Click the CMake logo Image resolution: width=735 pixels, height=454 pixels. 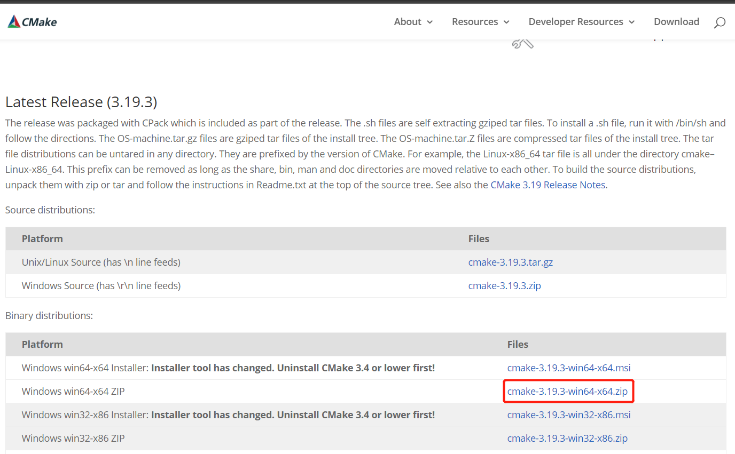[32, 22]
